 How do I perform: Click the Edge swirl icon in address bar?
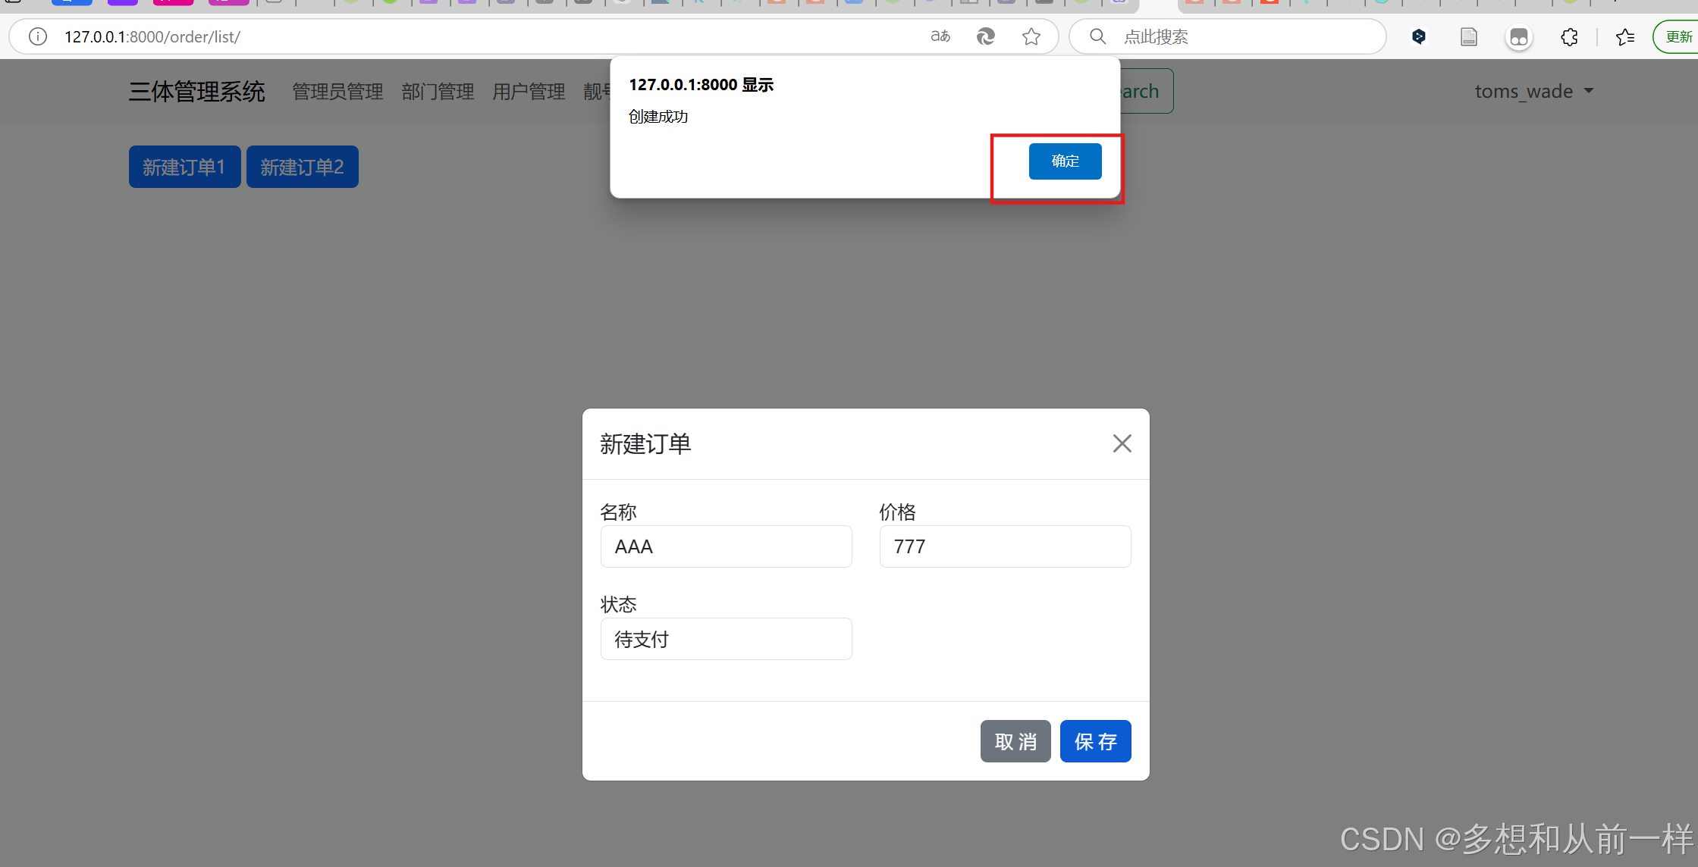(985, 36)
